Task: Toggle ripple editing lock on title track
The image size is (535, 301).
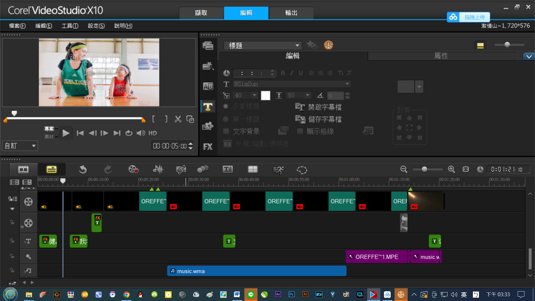Action: click(x=12, y=241)
